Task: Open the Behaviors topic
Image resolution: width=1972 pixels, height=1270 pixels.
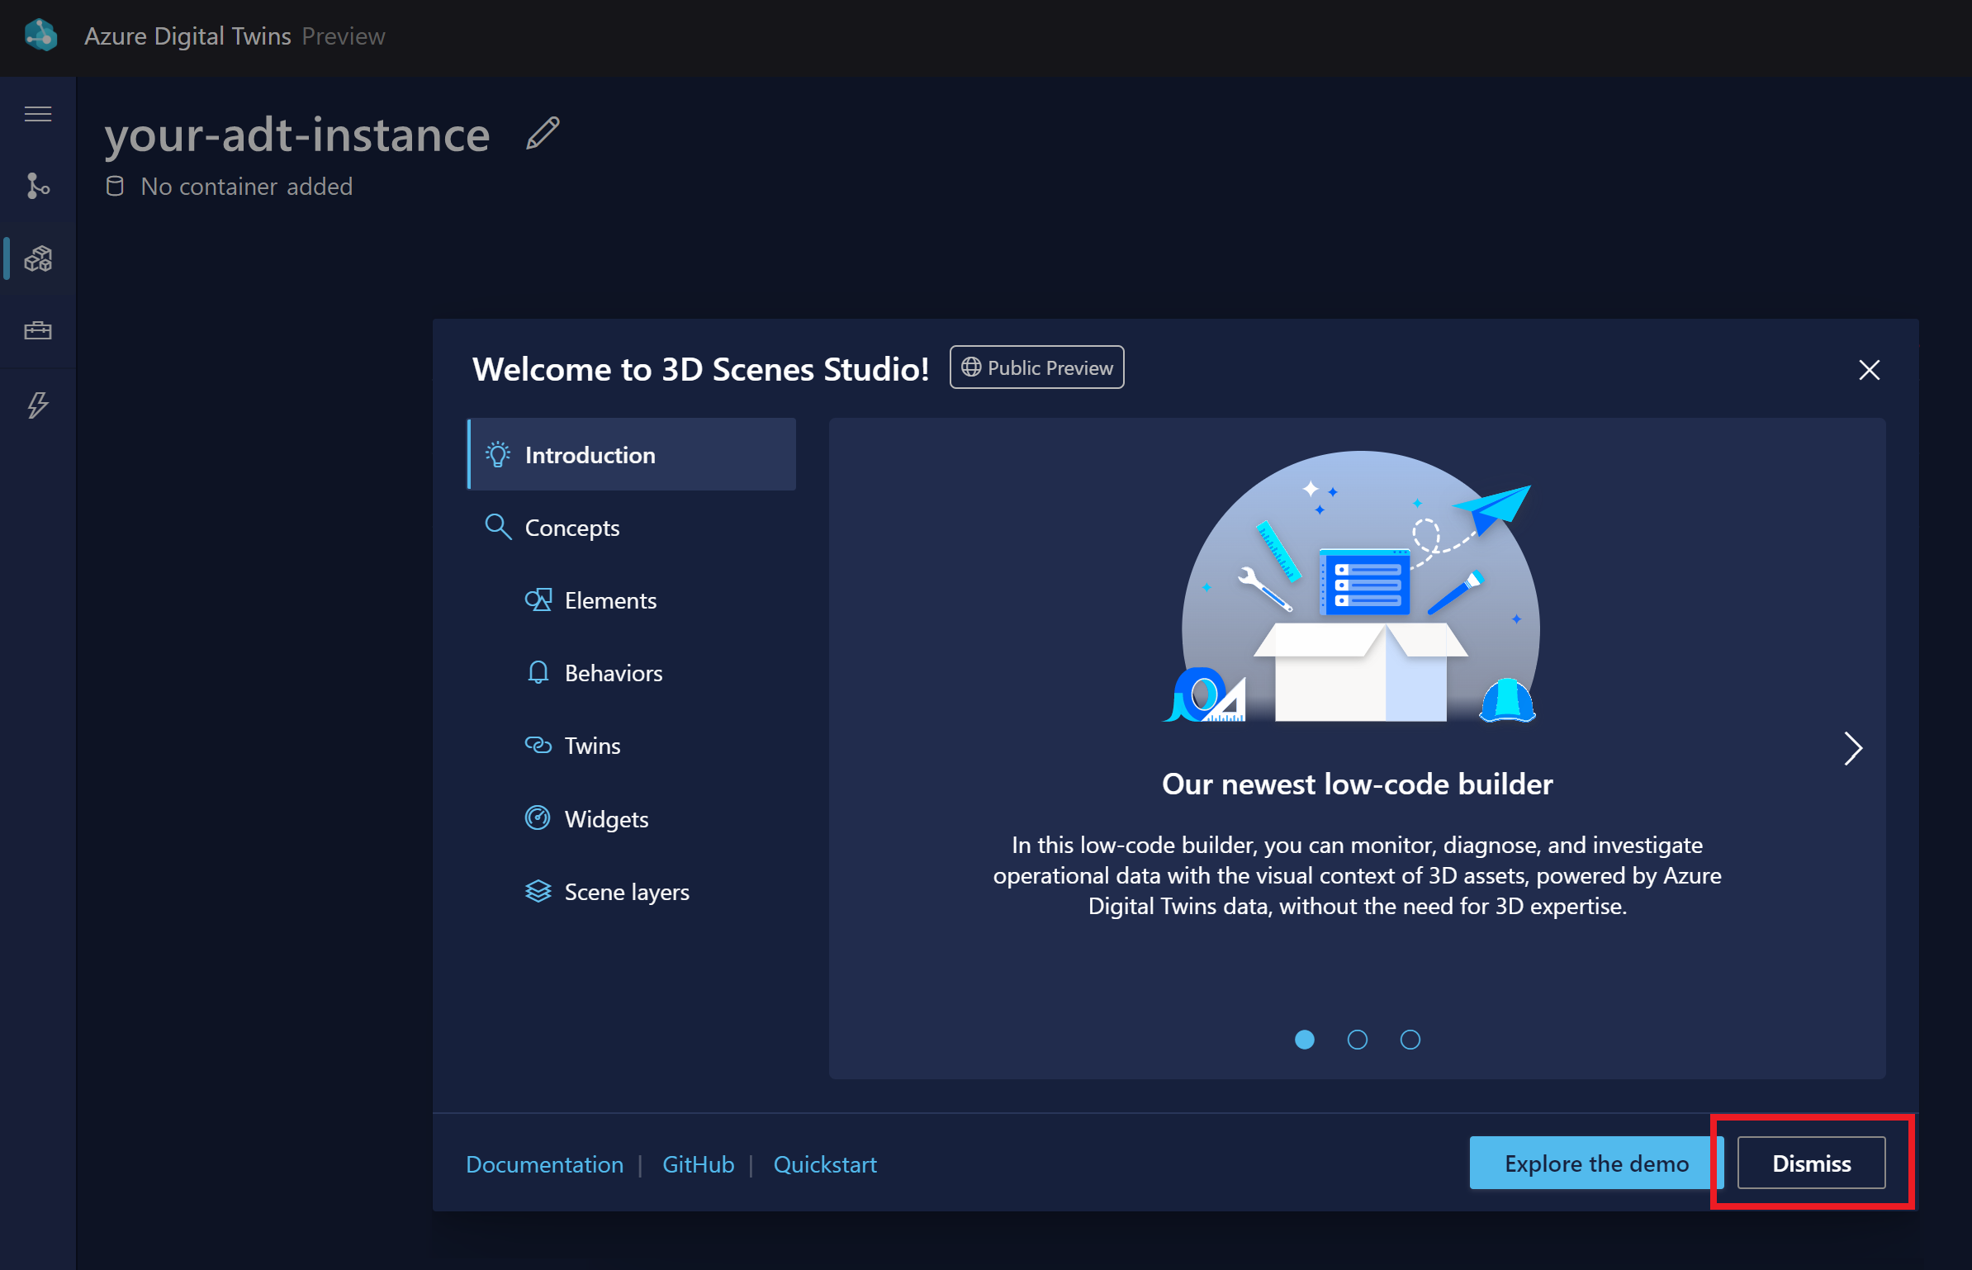Action: [613, 673]
